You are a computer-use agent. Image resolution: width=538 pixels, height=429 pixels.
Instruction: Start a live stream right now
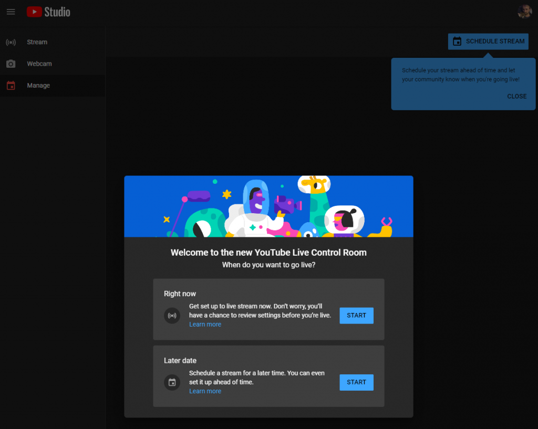pyautogui.click(x=357, y=316)
